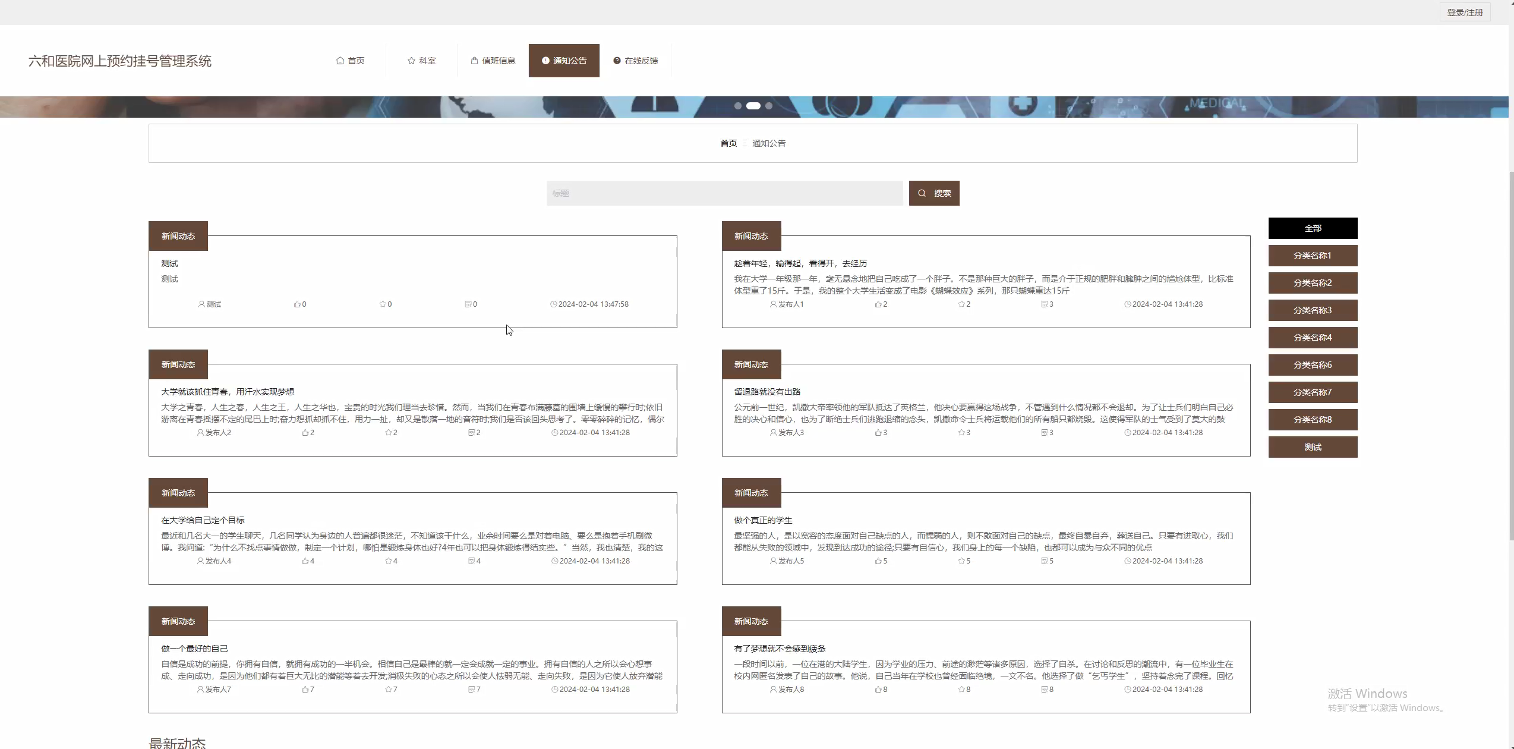Filter by 分类名称2

pyautogui.click(x=1313, y=283)
